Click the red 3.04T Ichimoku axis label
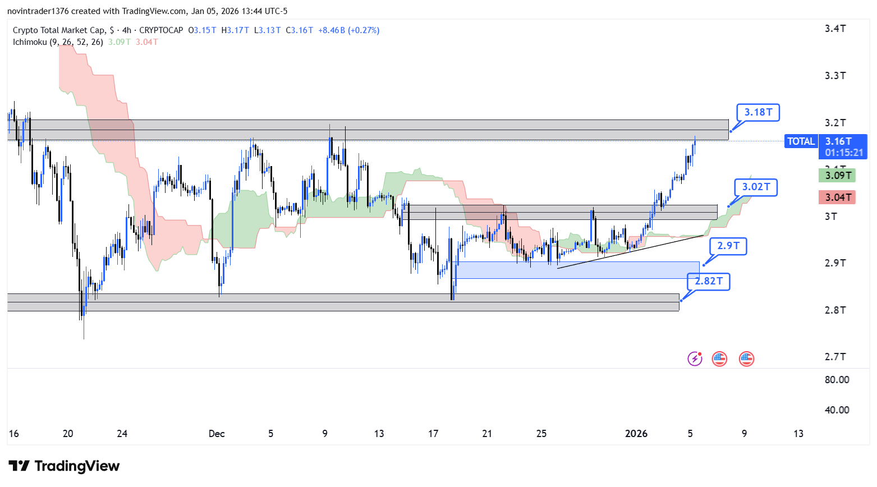The image size is (877, 487). [x=837, y=197]
